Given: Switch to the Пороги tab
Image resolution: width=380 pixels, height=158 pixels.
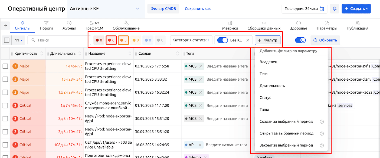Looking at the screenshot, I should [46, 25].
